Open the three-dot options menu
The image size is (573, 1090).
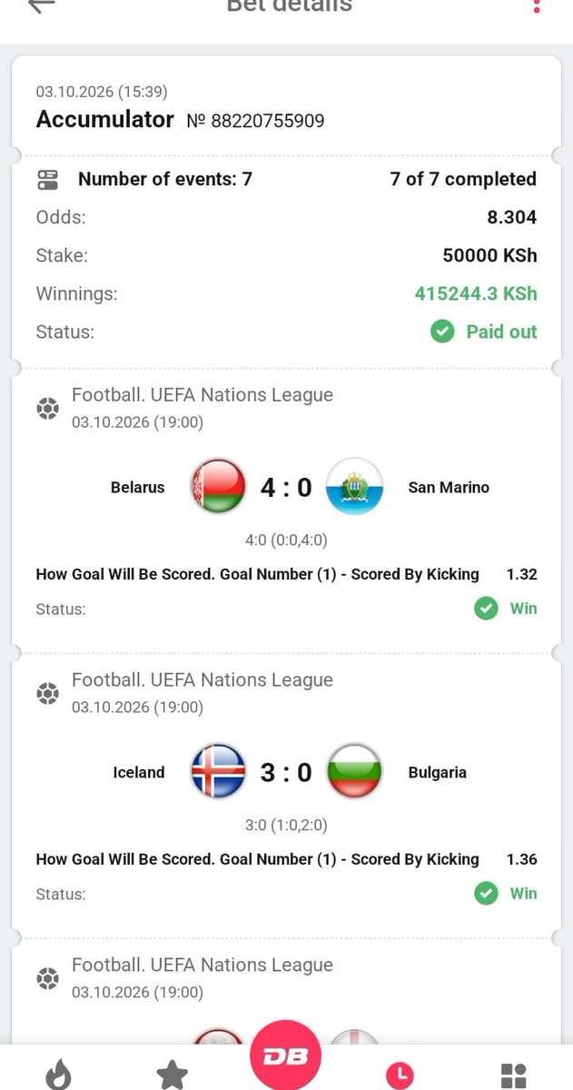tap(537, 5)
